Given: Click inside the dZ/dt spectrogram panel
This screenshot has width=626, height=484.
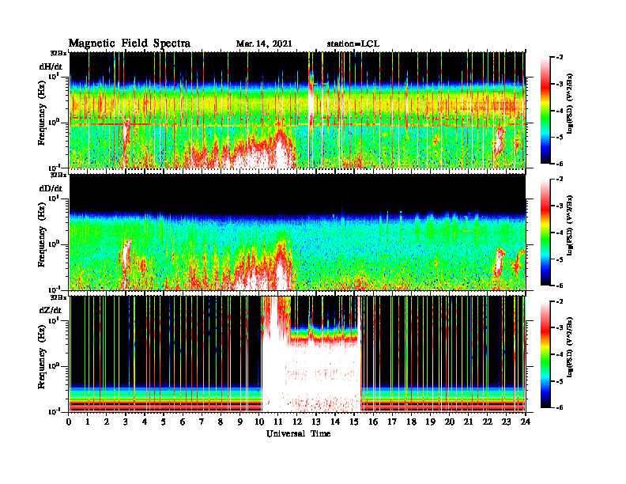Looking at the screenshot, I should pos(297,354).
